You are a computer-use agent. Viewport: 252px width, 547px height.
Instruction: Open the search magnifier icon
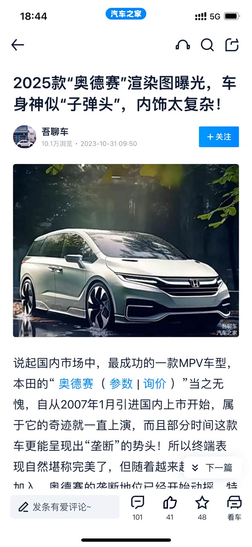pyautogui.click(x=207, y=45)
